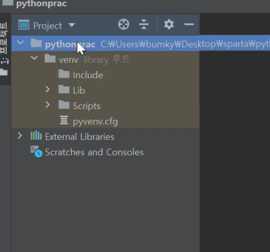
Task: Click the Include folder icon
Action: pyautogui.click(x=64, y=74)
